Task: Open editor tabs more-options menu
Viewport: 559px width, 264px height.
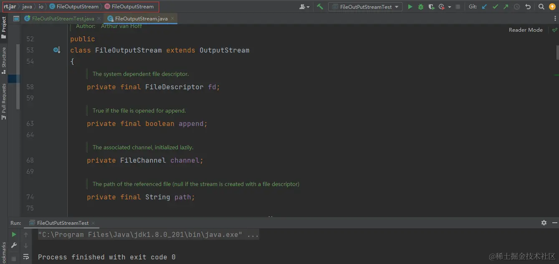Action: [x=554, y=18]
